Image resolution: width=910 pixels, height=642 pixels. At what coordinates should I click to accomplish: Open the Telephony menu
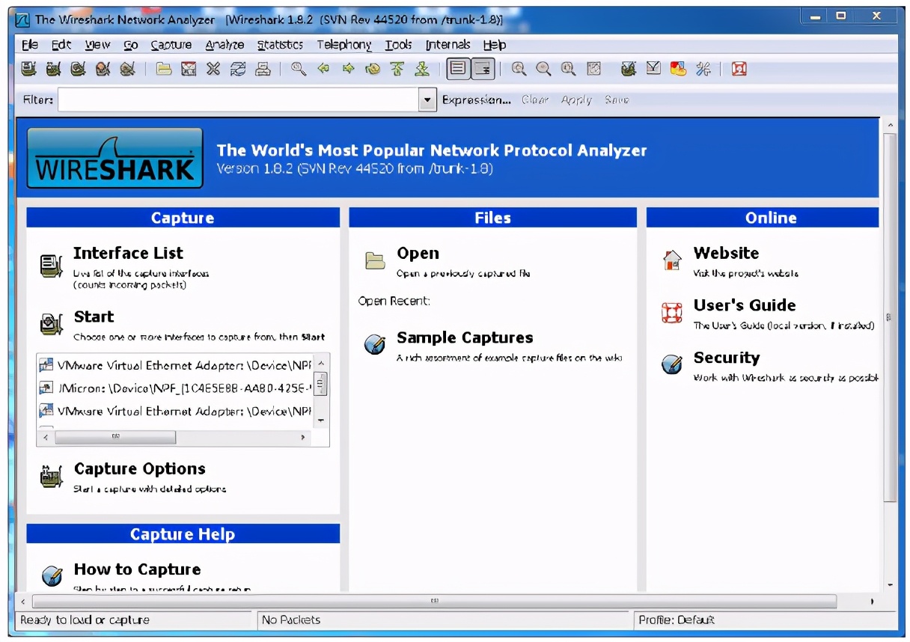point(343,45)
